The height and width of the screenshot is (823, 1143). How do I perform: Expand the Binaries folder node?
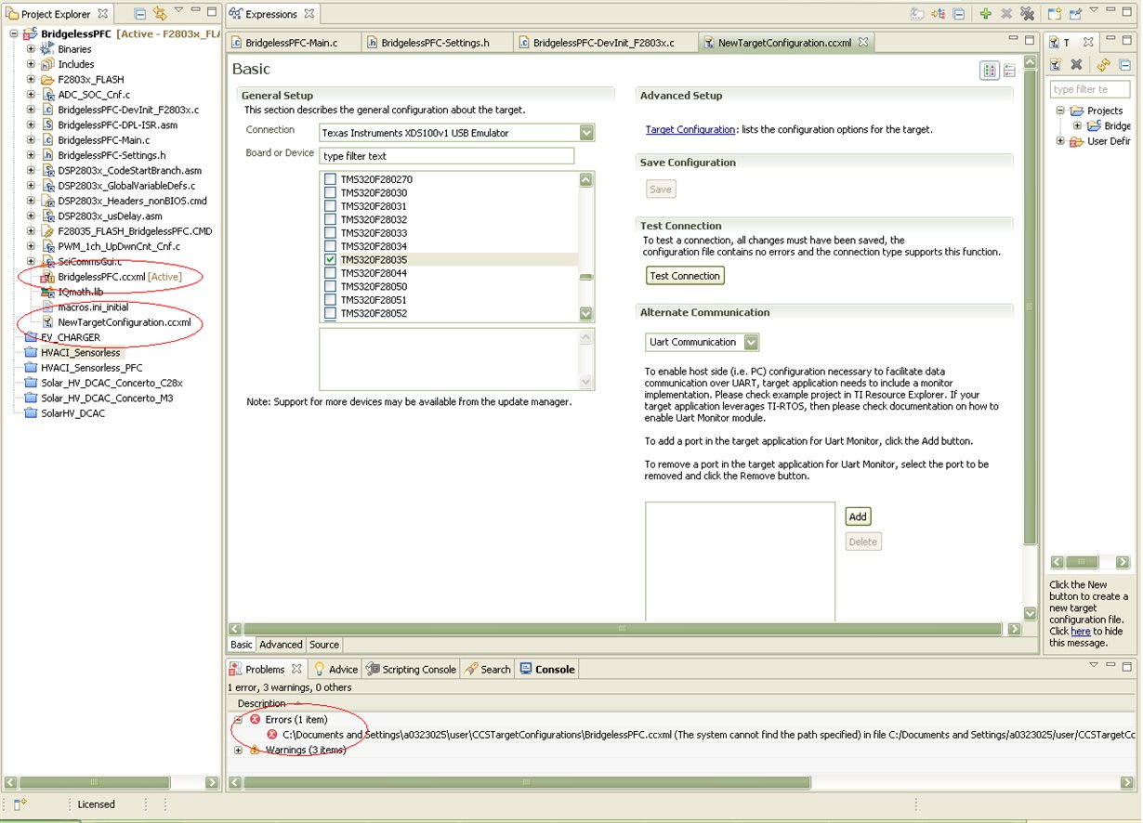coord(31,49)
